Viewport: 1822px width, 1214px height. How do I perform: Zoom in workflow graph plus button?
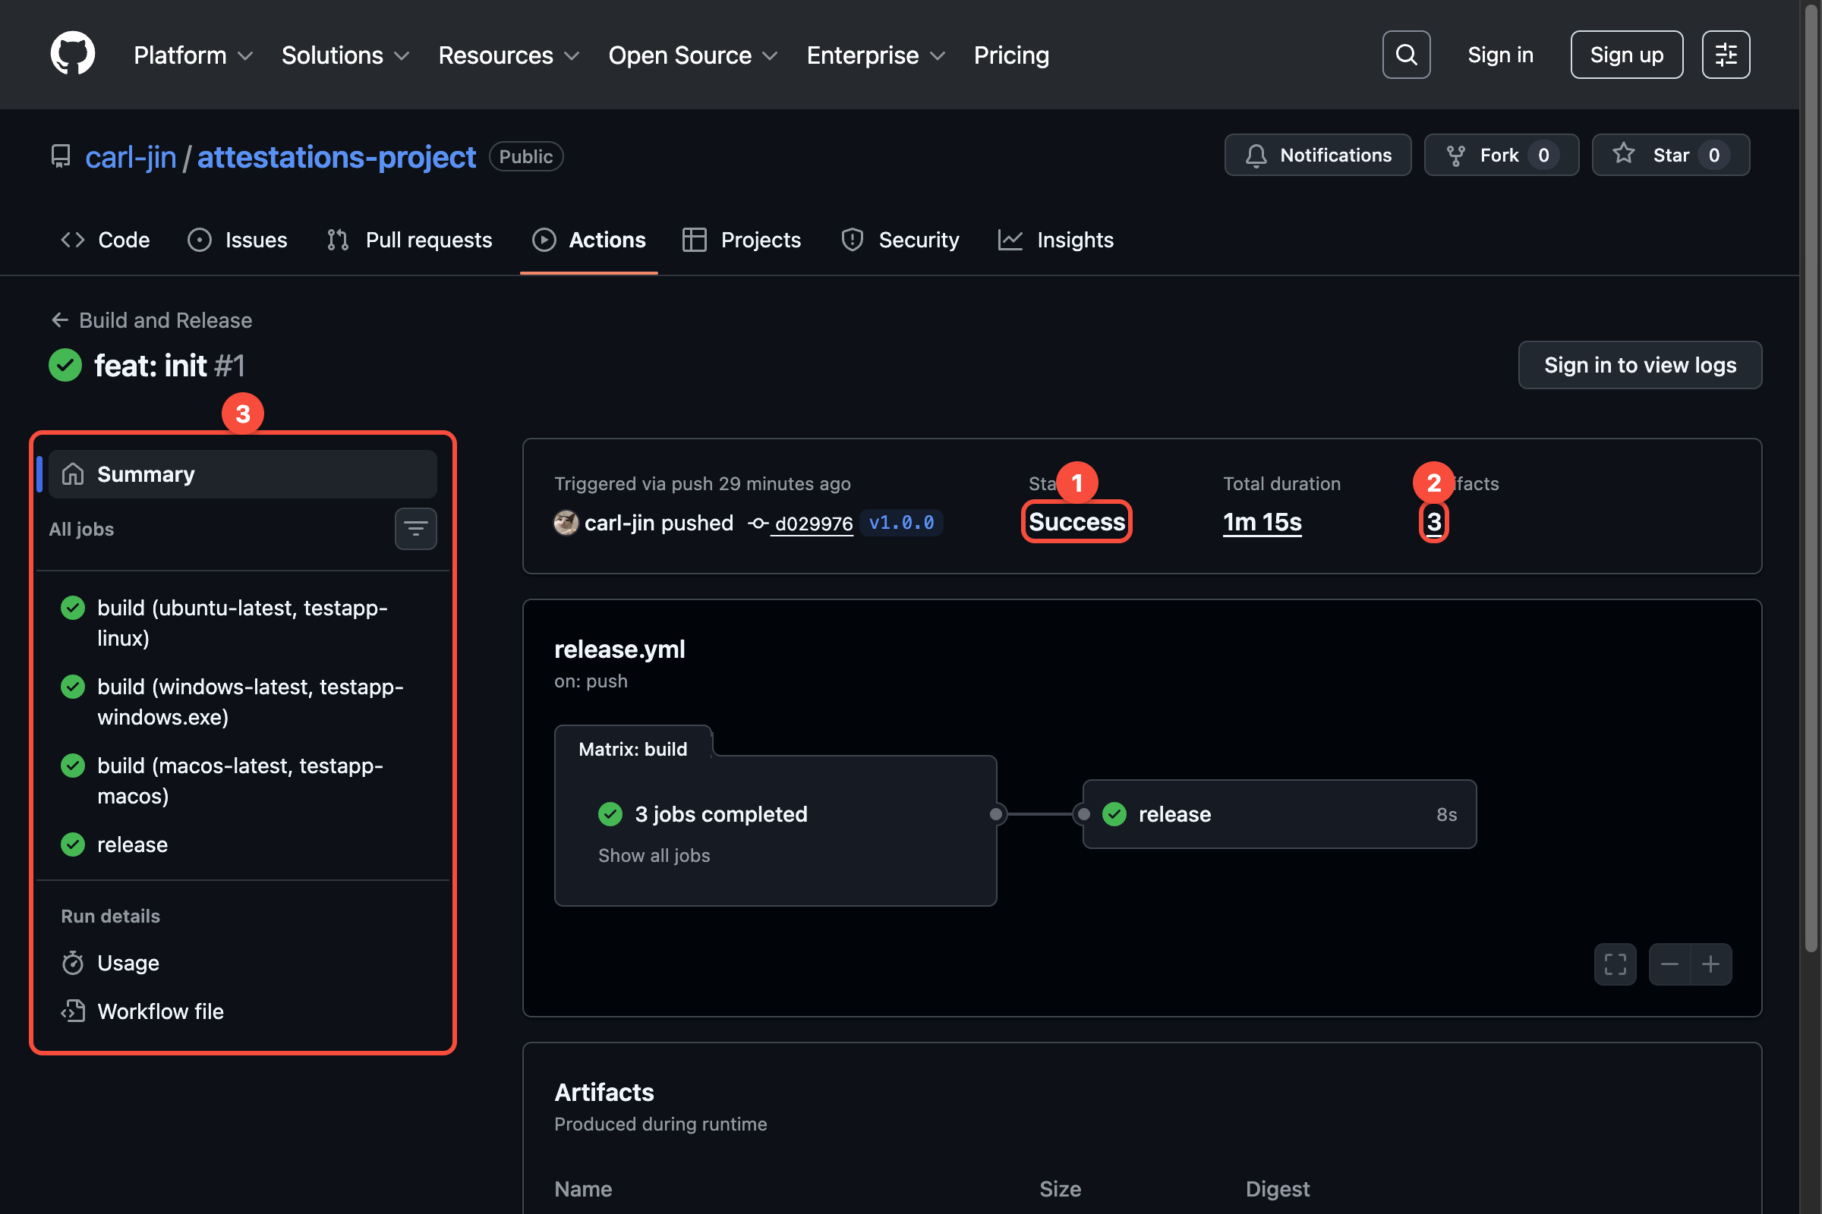click(1710, 964)
